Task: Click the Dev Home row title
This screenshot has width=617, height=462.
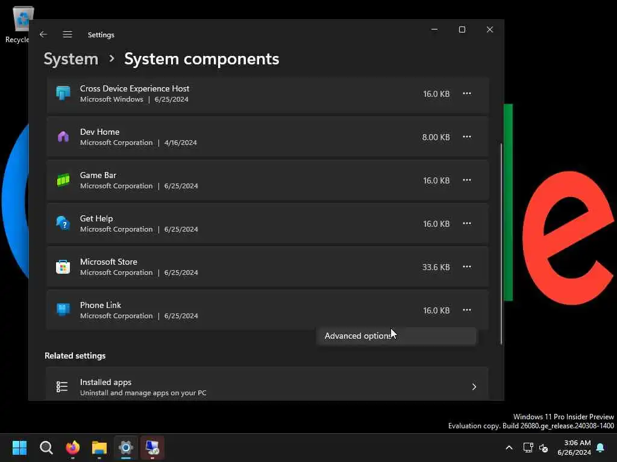Action: (99, 132)
